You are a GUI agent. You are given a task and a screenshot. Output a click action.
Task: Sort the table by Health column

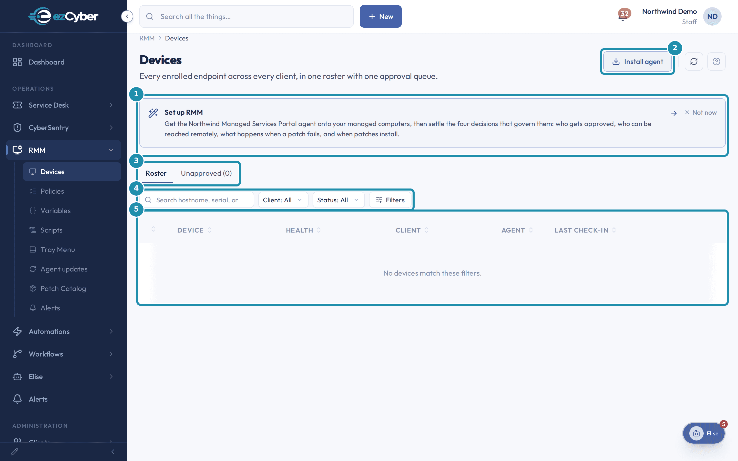pos(303,230)
